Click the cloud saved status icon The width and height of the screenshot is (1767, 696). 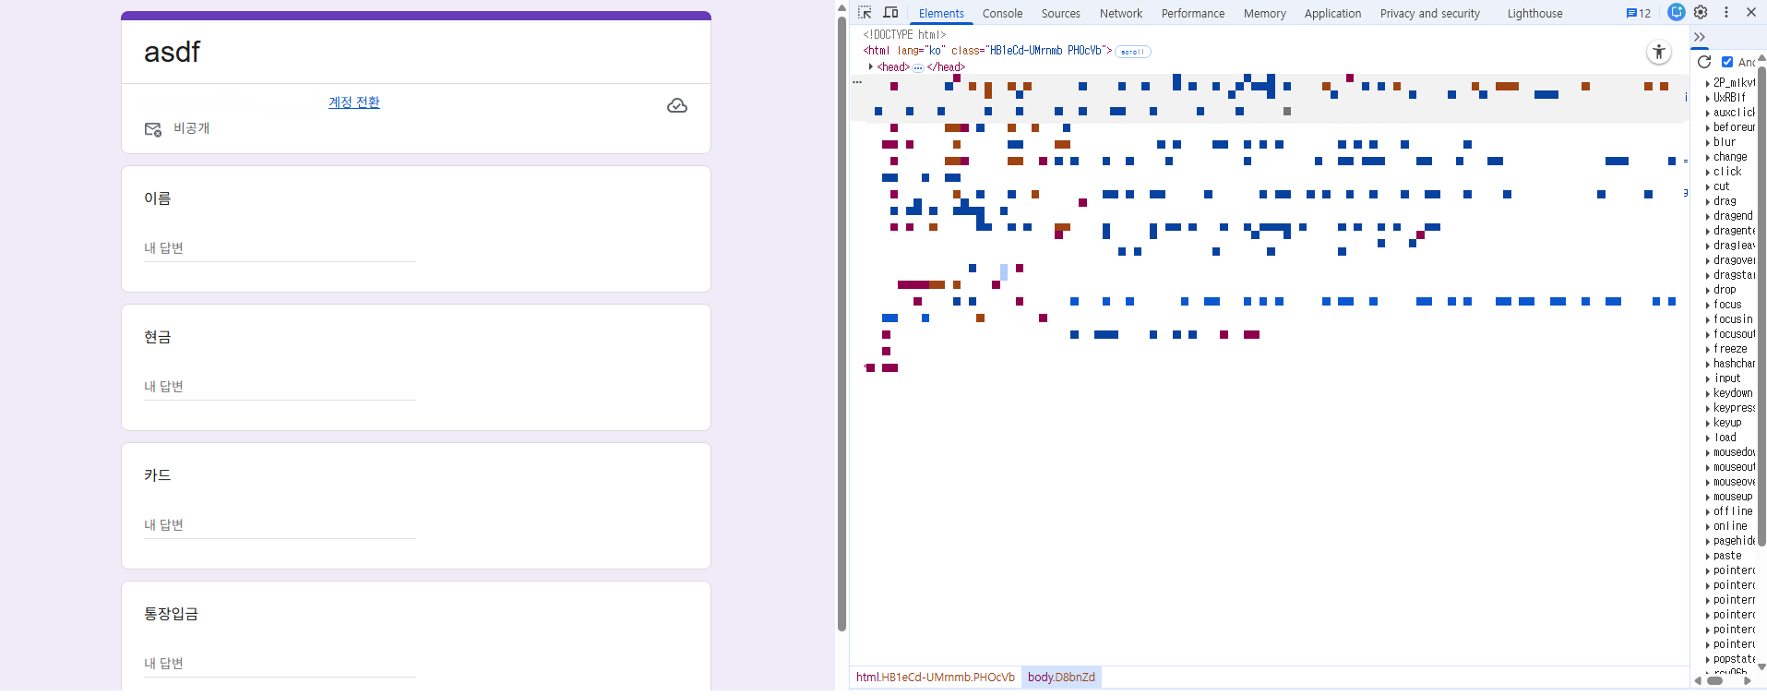pyautogui.click(x=677, y=106)
